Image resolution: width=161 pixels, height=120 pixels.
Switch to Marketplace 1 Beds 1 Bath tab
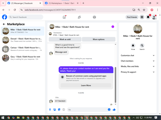[62, 3]
